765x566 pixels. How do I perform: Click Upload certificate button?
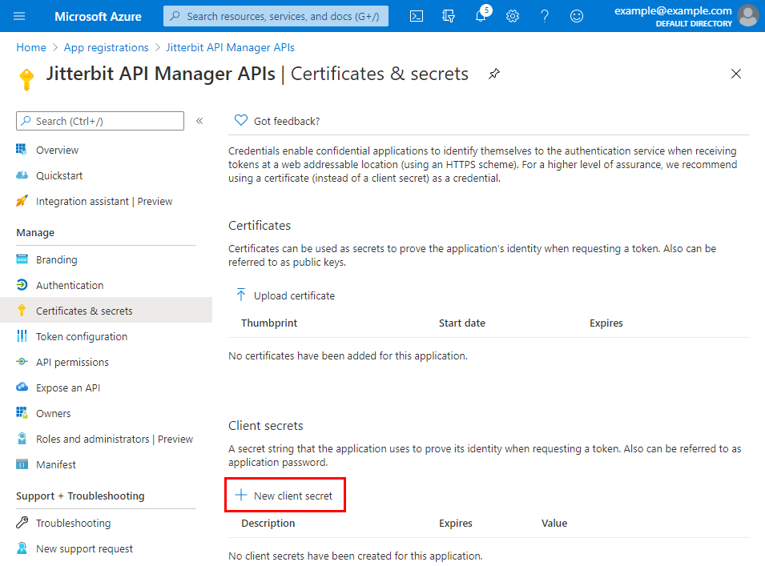pos(286,295)
